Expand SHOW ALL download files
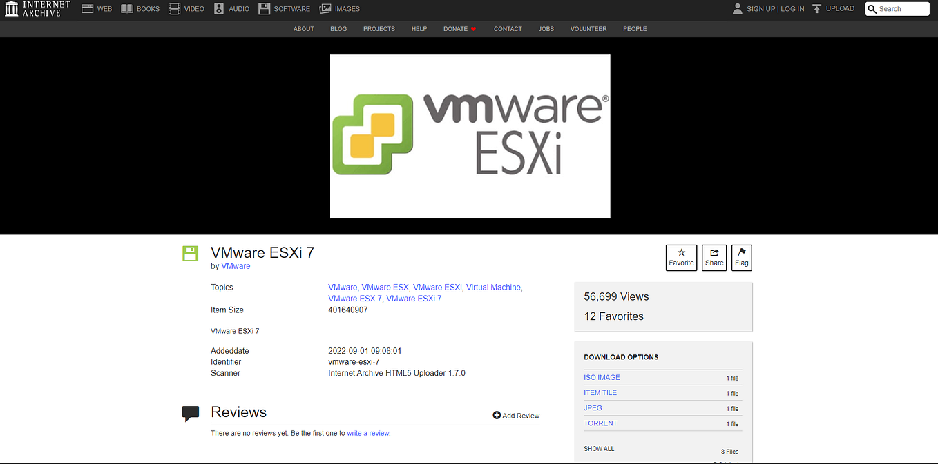The height and width of the screenshot is (464, 938). click(x=598, y=448)
